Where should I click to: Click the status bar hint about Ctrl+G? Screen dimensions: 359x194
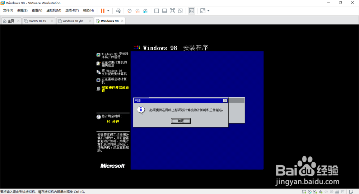coord(43,192)
